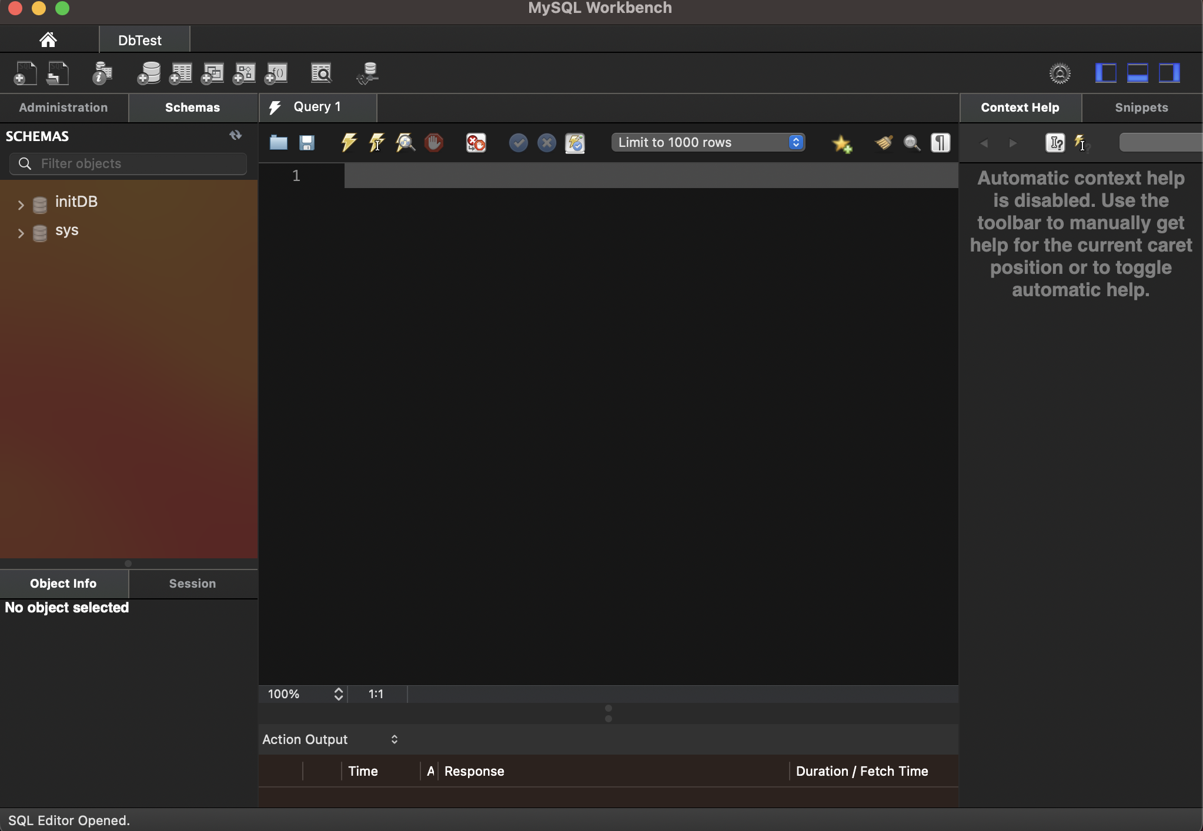Run Explain on the current statement
The height and width of the screenshot is (831, 1203).
pos(405,143)
